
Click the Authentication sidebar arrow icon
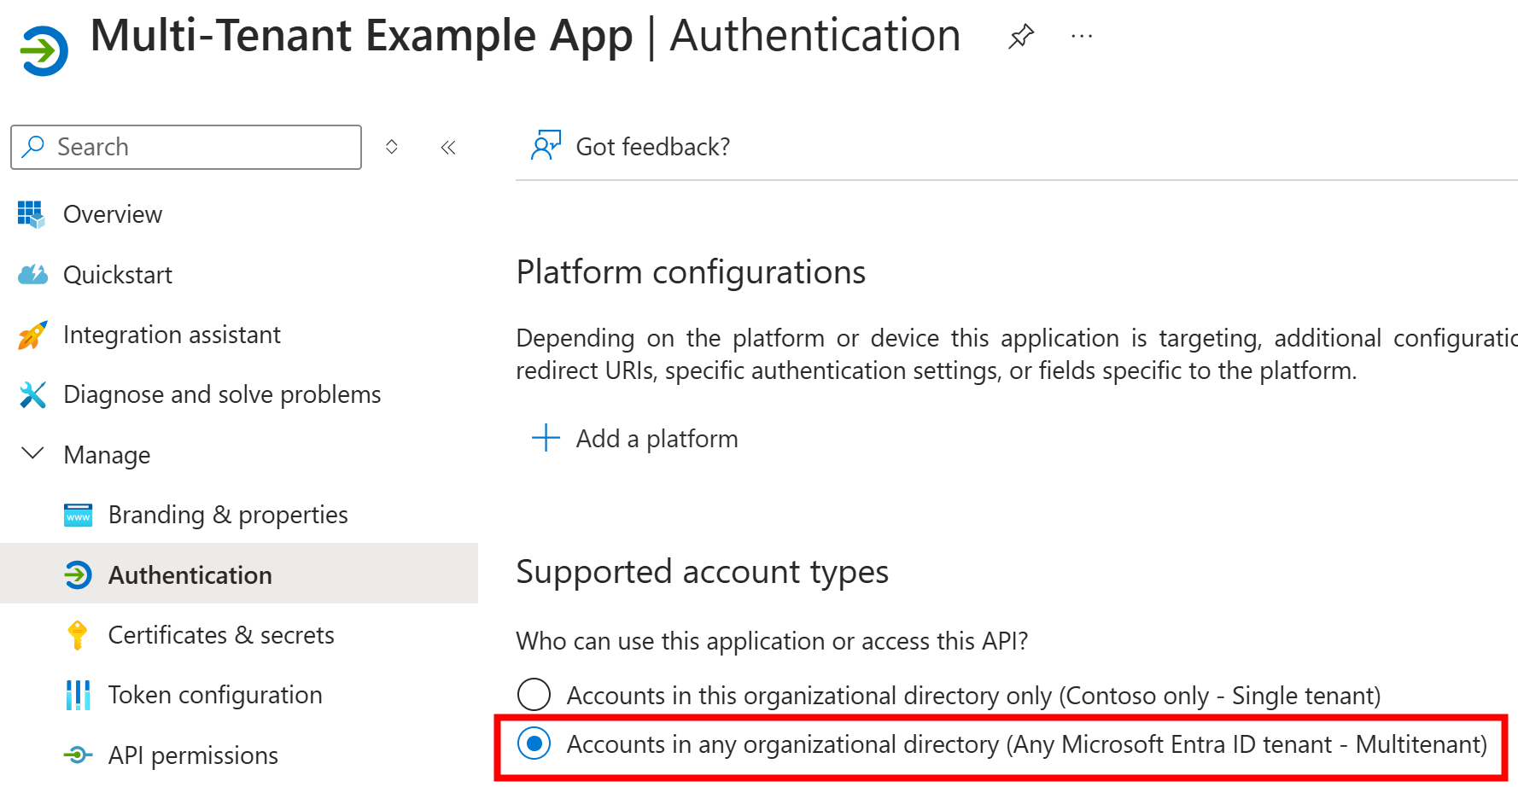click(x=78, y=574)
